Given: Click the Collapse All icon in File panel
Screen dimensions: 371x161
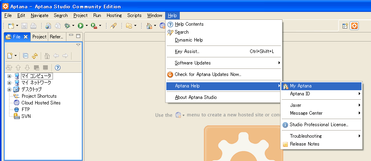Looking at the screenshot, I should 25,56.
